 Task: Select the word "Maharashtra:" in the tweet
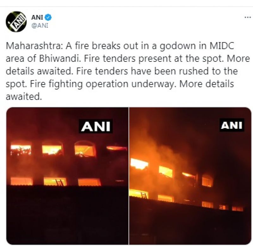(34, 46)
